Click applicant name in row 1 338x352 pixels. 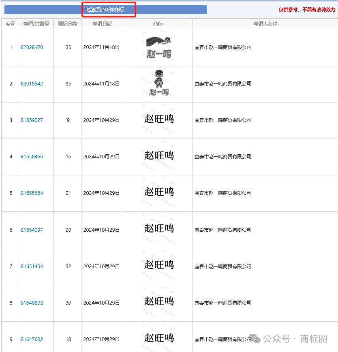[223, 47]
